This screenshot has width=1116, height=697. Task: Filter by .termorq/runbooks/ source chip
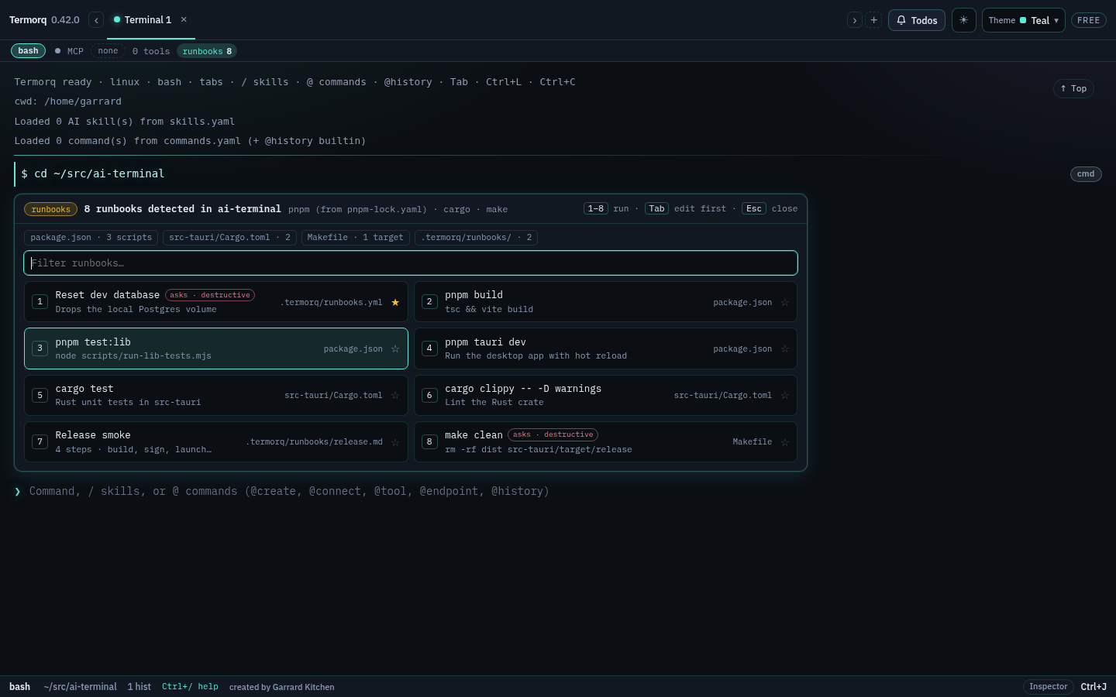click(x=476, y=238)
